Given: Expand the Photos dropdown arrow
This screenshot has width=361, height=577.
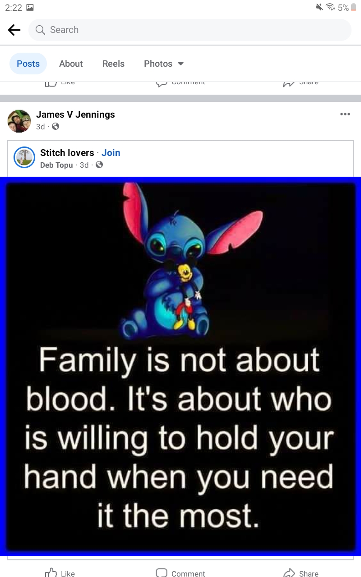Looking at the screenshot, I should (x=181, y=64).
